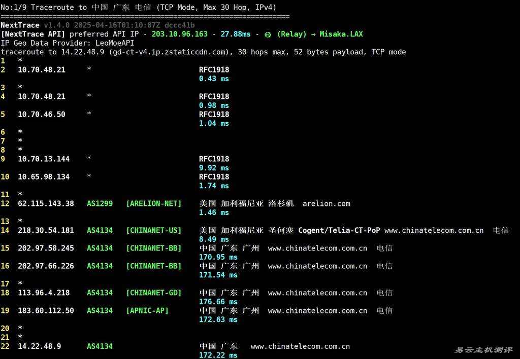Screen dimensions: 520x359
Task: Select IP 113.96.4.218
Action: 44,293
